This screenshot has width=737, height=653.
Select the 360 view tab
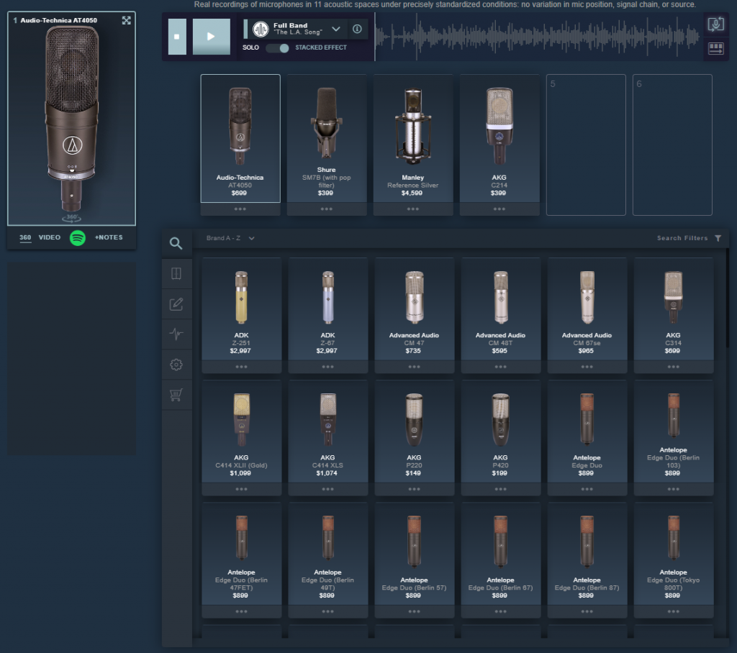pyautogui.click(x=25, y=237)
